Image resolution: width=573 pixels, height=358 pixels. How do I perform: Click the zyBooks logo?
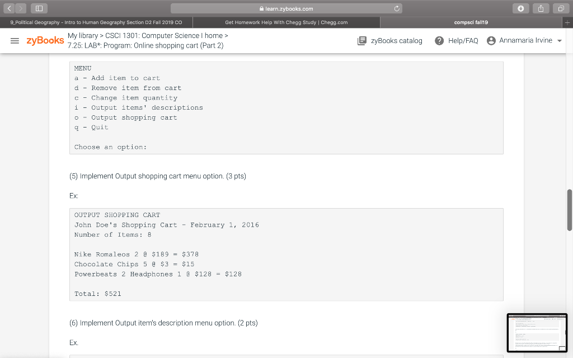(45, 40)
